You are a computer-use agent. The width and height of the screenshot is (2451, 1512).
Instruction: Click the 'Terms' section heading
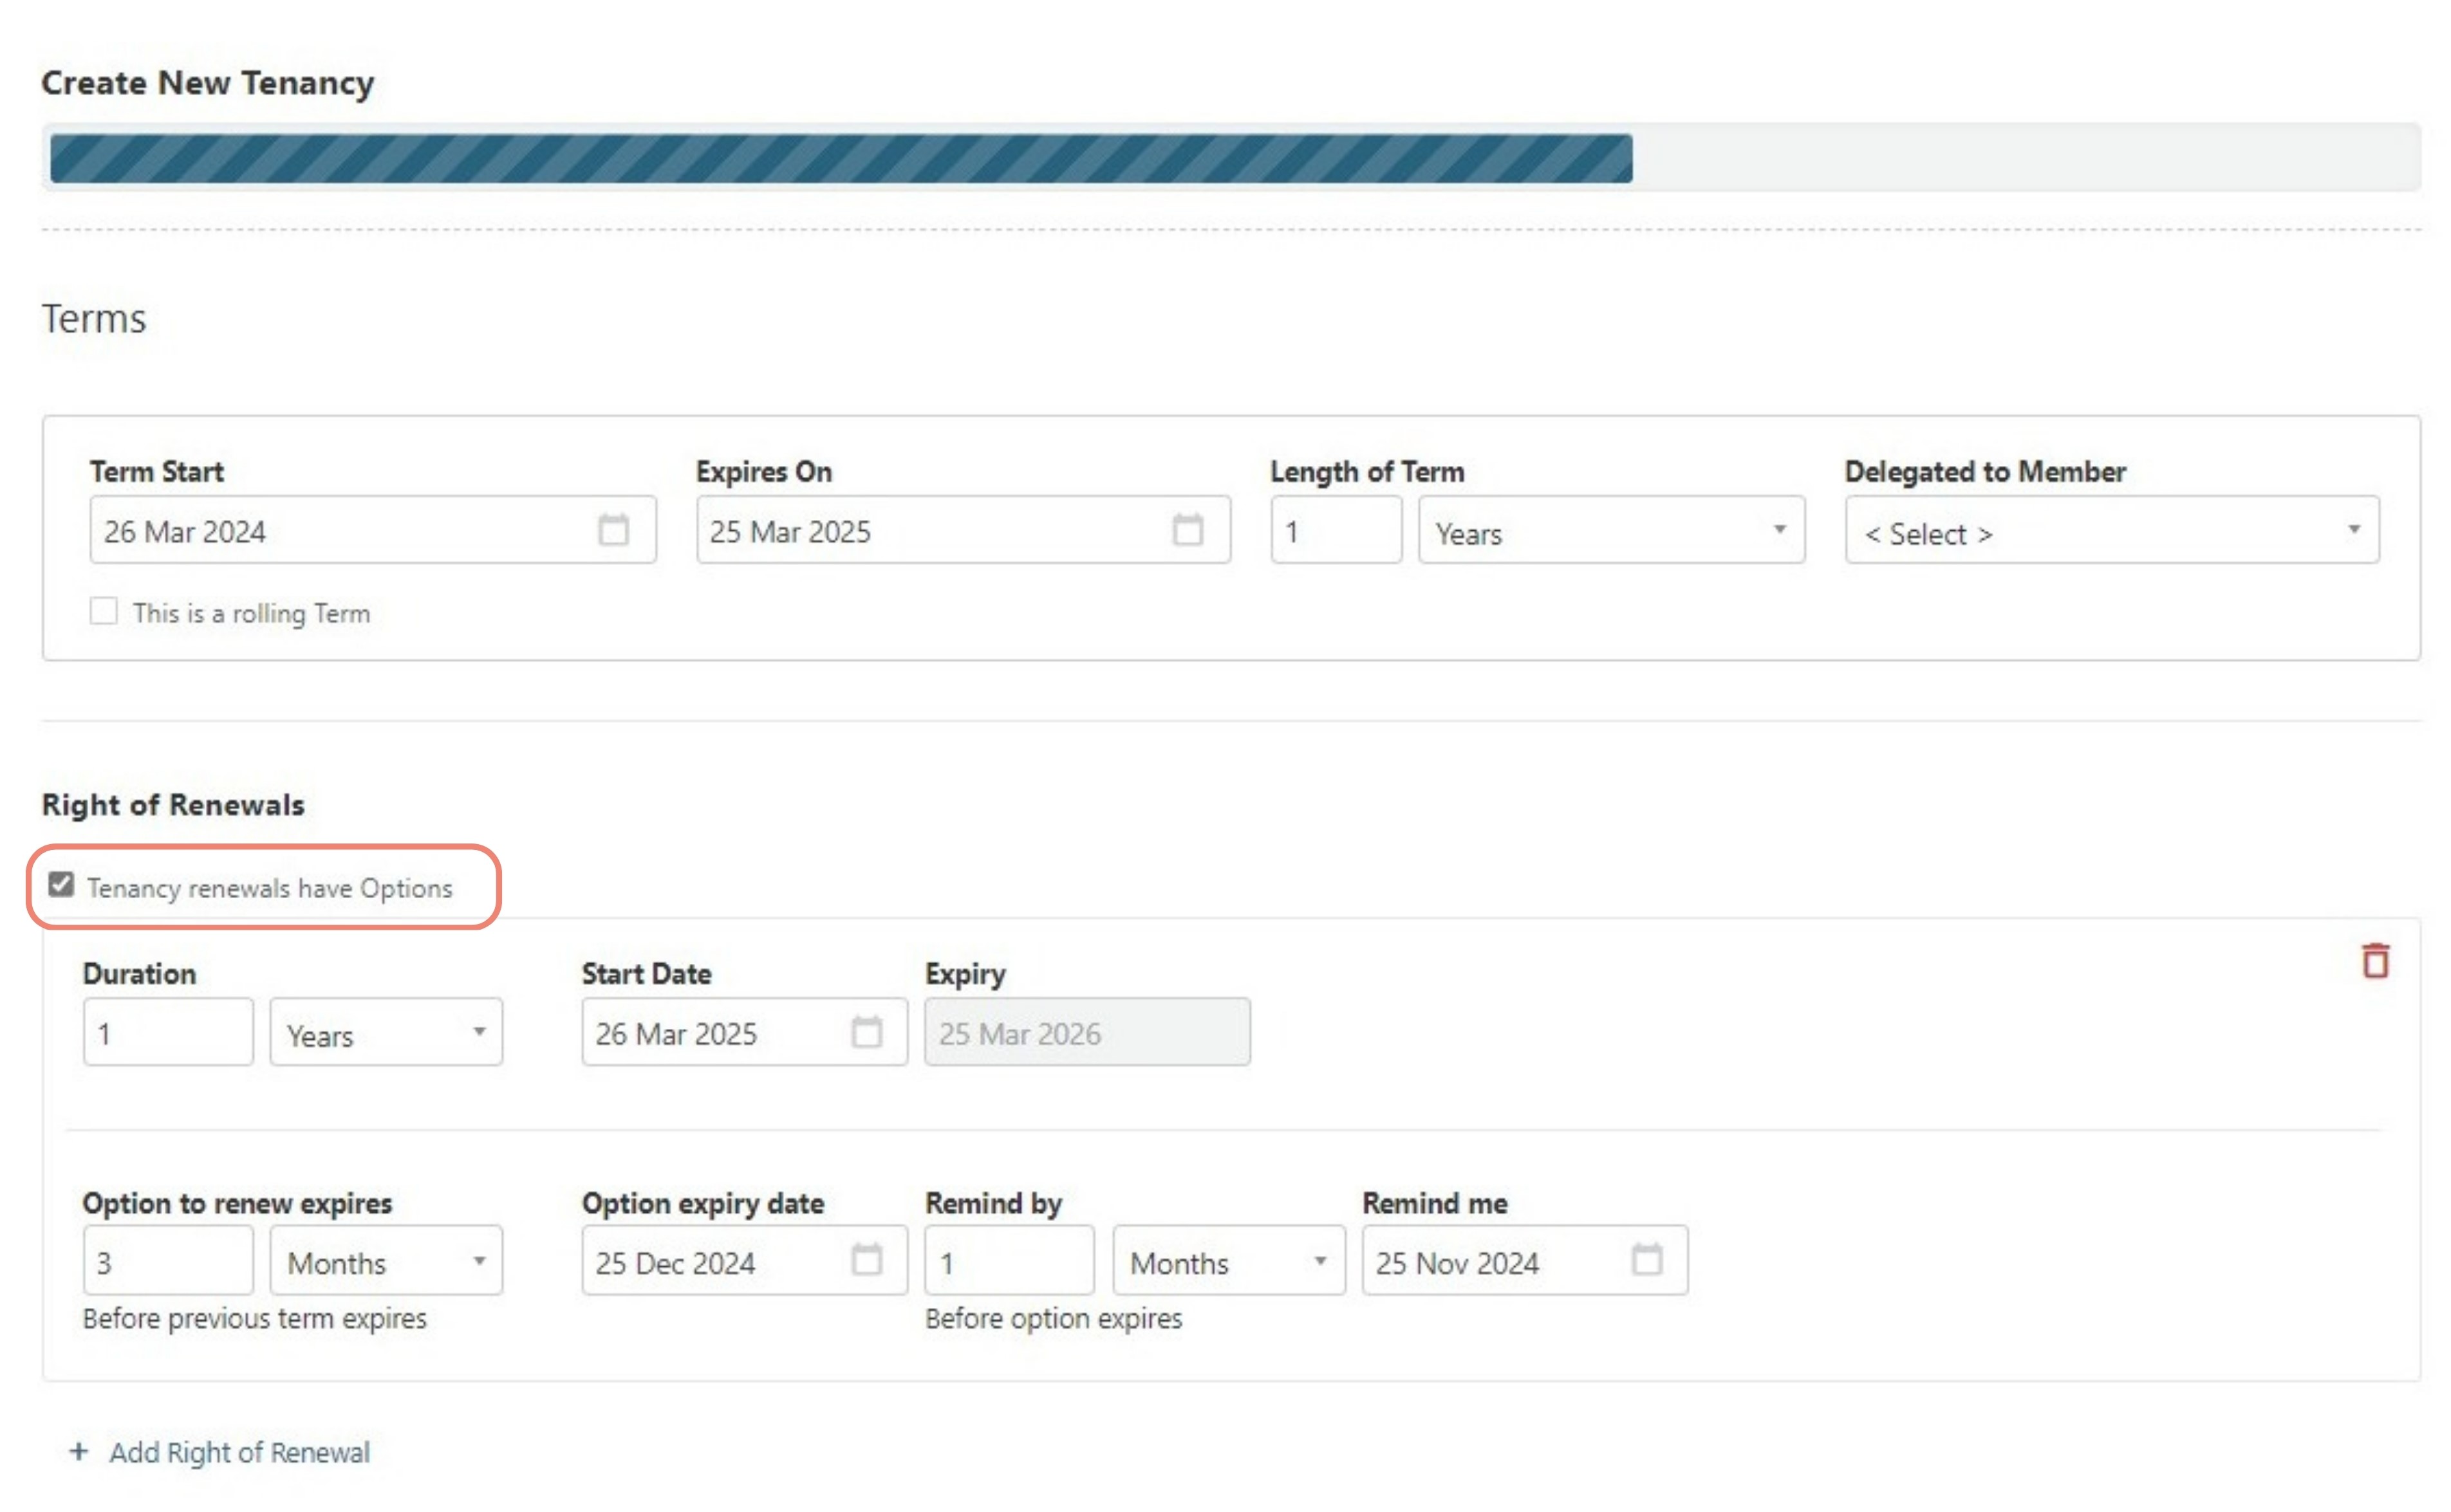point(94,319)
